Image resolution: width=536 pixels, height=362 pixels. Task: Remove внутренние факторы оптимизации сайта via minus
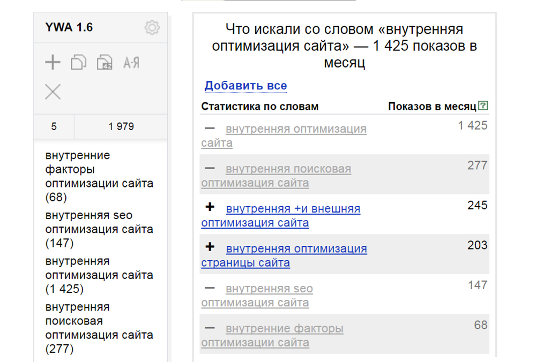point(210,328)
